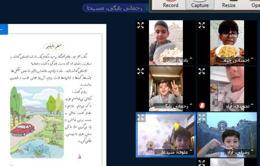This screenshot has width=260, height=166.
Task: Open chevron menu beside بادنوا، آدرین name
Action: [x=190, y=59]
